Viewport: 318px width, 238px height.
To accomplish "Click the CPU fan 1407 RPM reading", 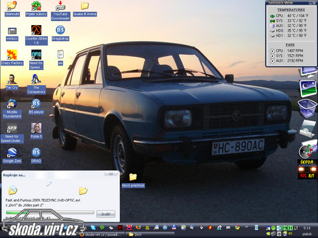I will click(x=295, y=51).
